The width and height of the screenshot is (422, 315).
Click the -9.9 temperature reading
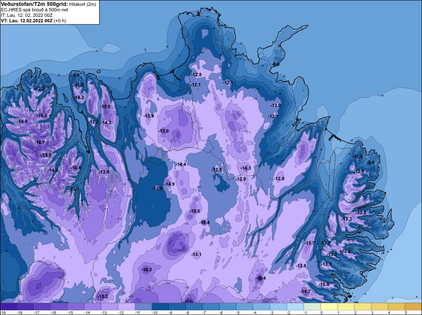(x=76, y=75)
